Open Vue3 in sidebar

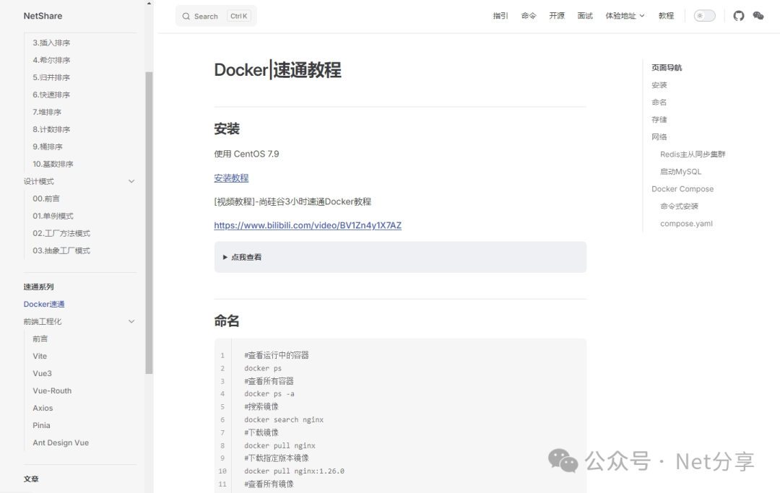click(x=43, y=374)
